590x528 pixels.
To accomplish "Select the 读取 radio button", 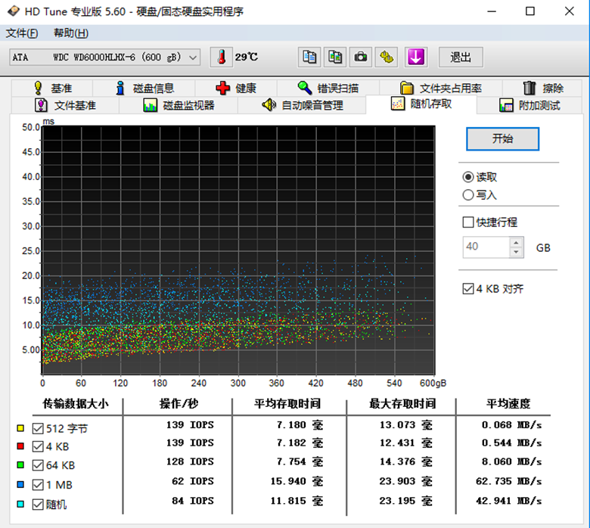I will (x=468, y=177).
